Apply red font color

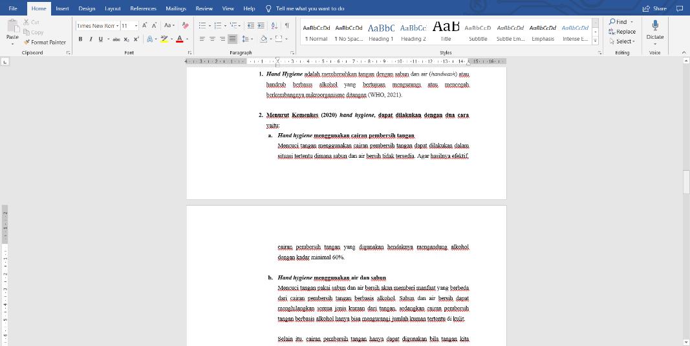[179, 39]
